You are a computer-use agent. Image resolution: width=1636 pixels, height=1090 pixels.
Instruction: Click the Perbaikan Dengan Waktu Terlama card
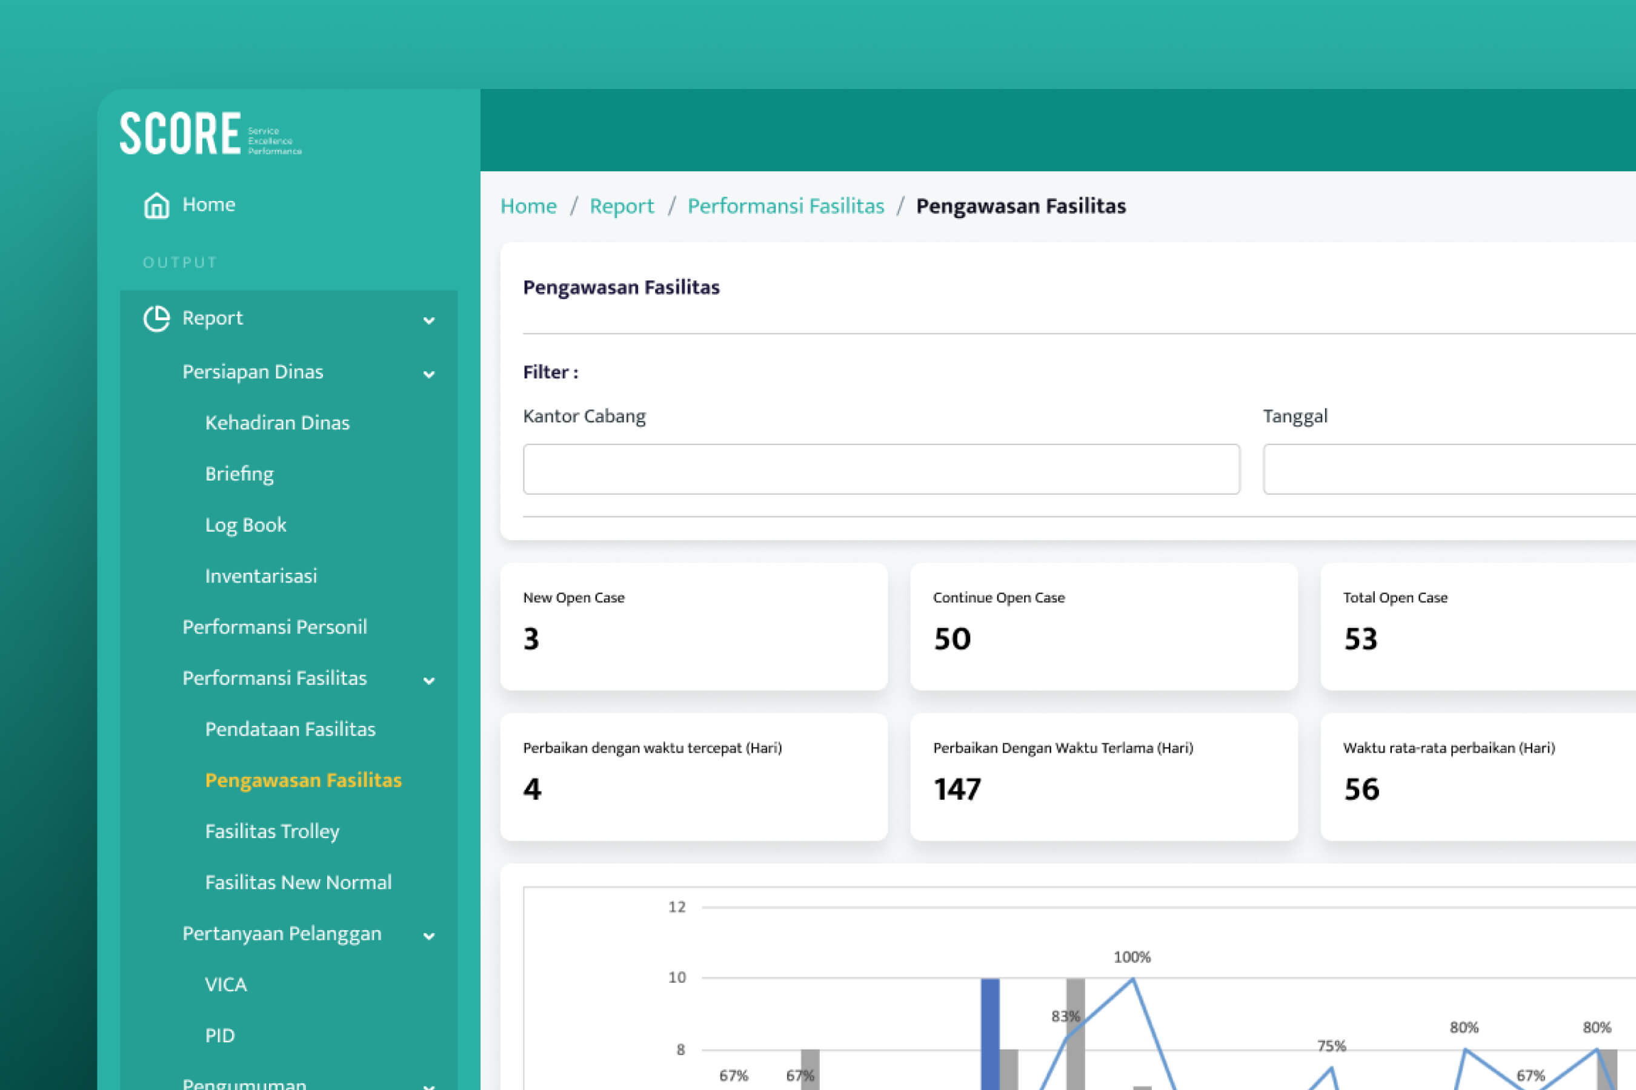pos(1104,777)
